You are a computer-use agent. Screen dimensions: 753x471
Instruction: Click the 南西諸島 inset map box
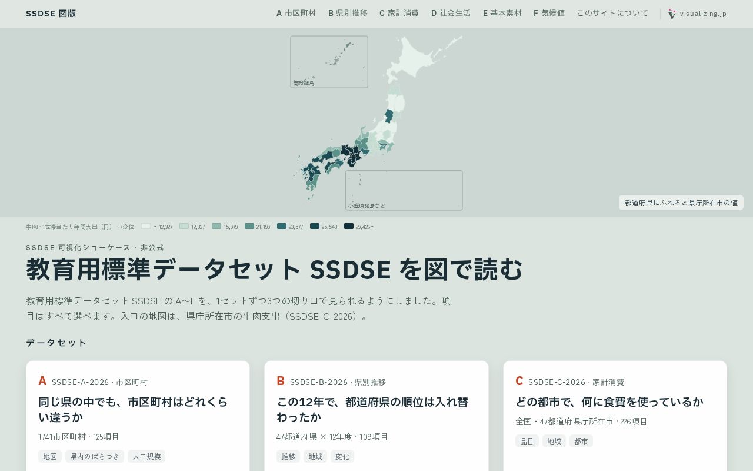[x=329, y=62]
